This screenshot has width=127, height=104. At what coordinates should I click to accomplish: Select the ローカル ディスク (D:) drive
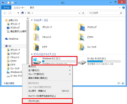[x=99, y=62]
